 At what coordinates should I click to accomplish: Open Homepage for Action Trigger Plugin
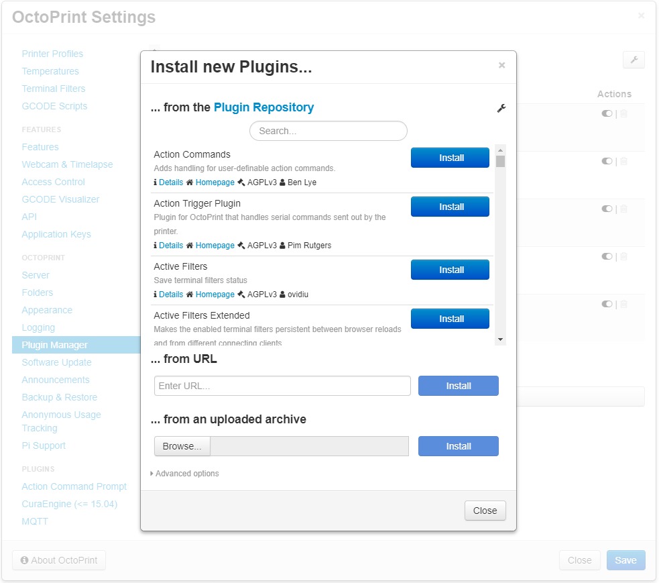(215, 246)
